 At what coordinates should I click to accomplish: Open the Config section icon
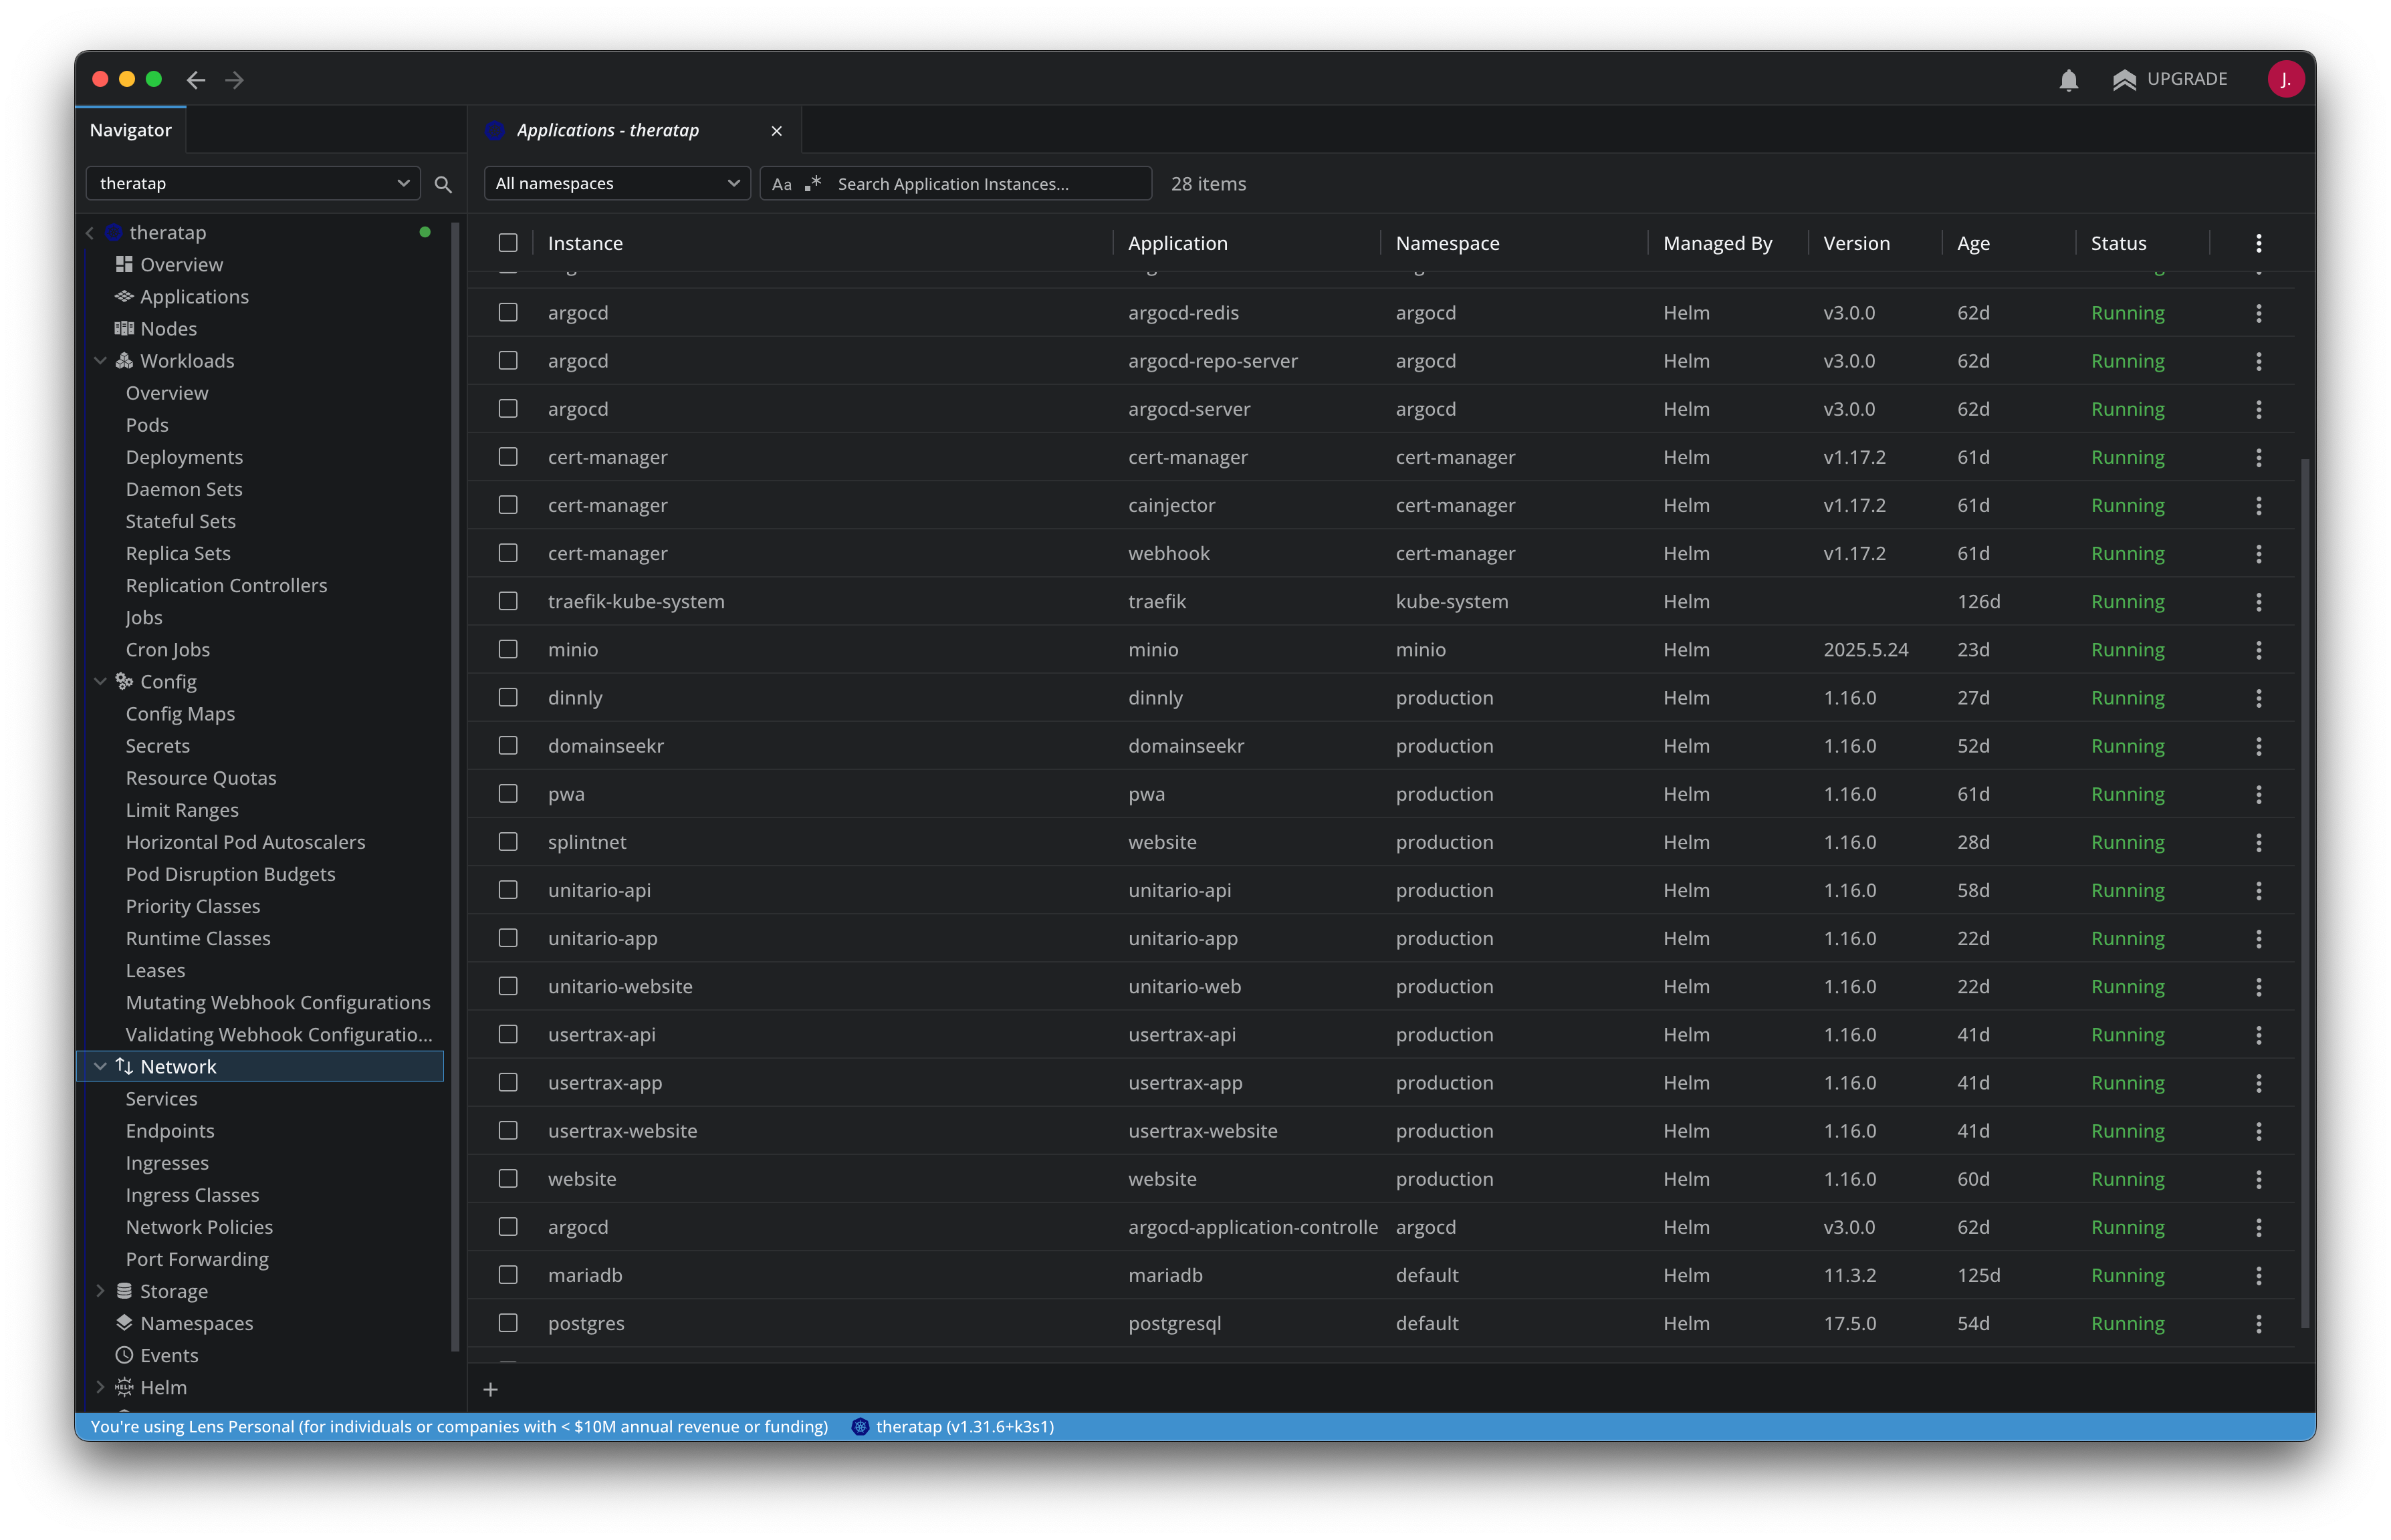(x=124, y=681)
